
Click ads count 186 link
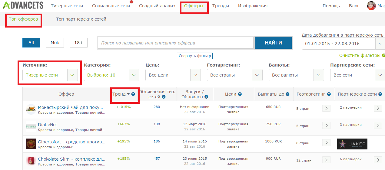(x=157, y=141)
